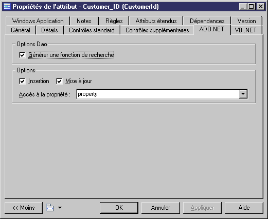Switch to the VB .NET tab
The height and width of the screenshot is (219, 268).
245,30
